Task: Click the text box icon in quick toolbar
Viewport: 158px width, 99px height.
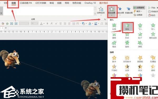Action: coord(12,24)
